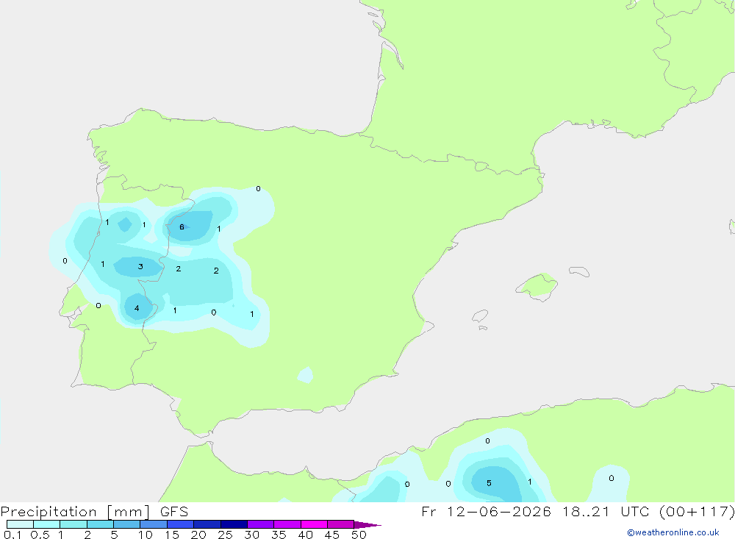Click the date '12-06-2026'
735x539 pixels.
coord(498,511)
